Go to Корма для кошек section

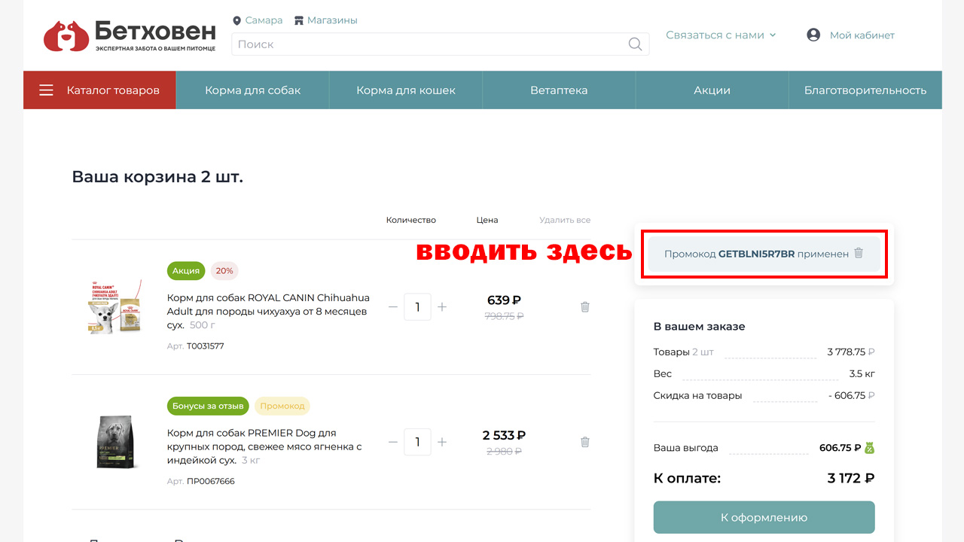point(406,90)
